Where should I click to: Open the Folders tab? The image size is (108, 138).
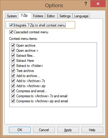[38, 16]
